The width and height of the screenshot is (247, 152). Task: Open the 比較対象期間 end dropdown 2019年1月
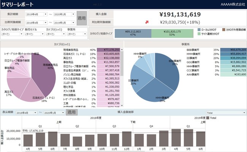(64, 22)
